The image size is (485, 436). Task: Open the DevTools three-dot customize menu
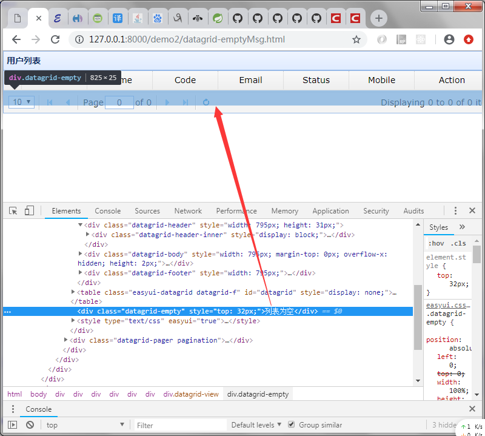click(455, 211)
